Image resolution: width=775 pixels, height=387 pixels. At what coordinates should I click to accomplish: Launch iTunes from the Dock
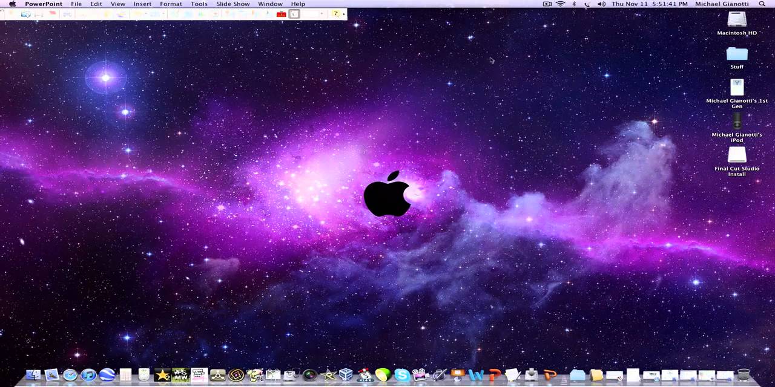click(88, 376)
